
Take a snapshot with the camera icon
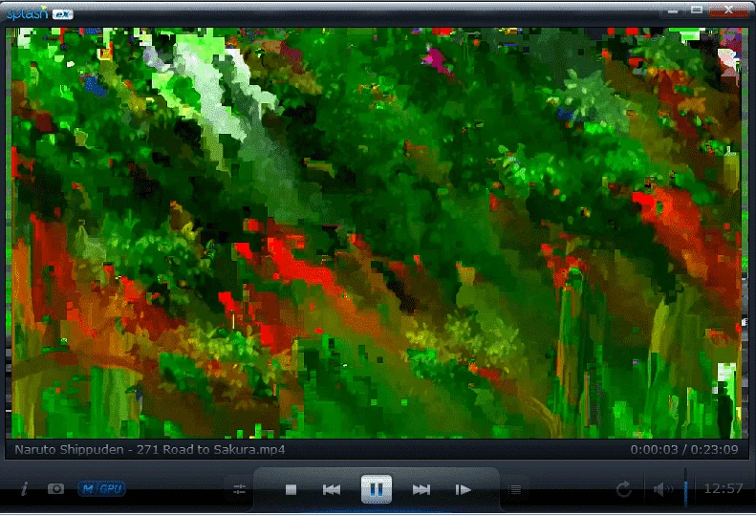pyautogui.click(x=55, y=489)
